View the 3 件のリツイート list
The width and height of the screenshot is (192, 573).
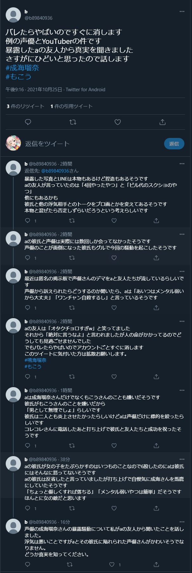25,106
